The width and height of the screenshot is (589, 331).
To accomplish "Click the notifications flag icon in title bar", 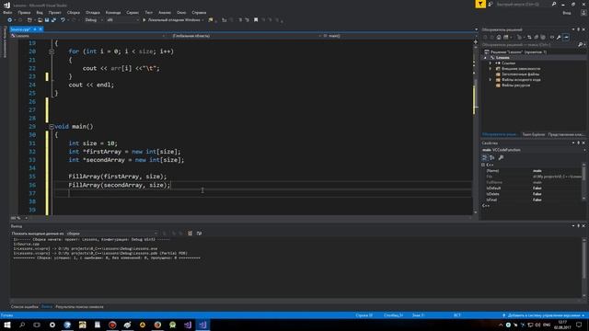I will (x=480, y=4).
